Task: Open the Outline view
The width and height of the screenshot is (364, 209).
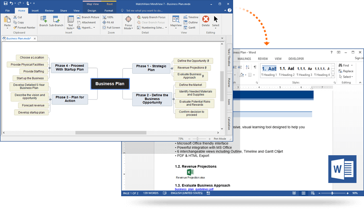Action: pyautogui.click(x=190, y=22)
